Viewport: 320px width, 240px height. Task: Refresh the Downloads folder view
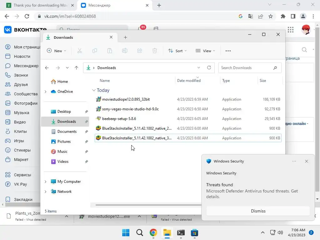[x=209, y=67]
